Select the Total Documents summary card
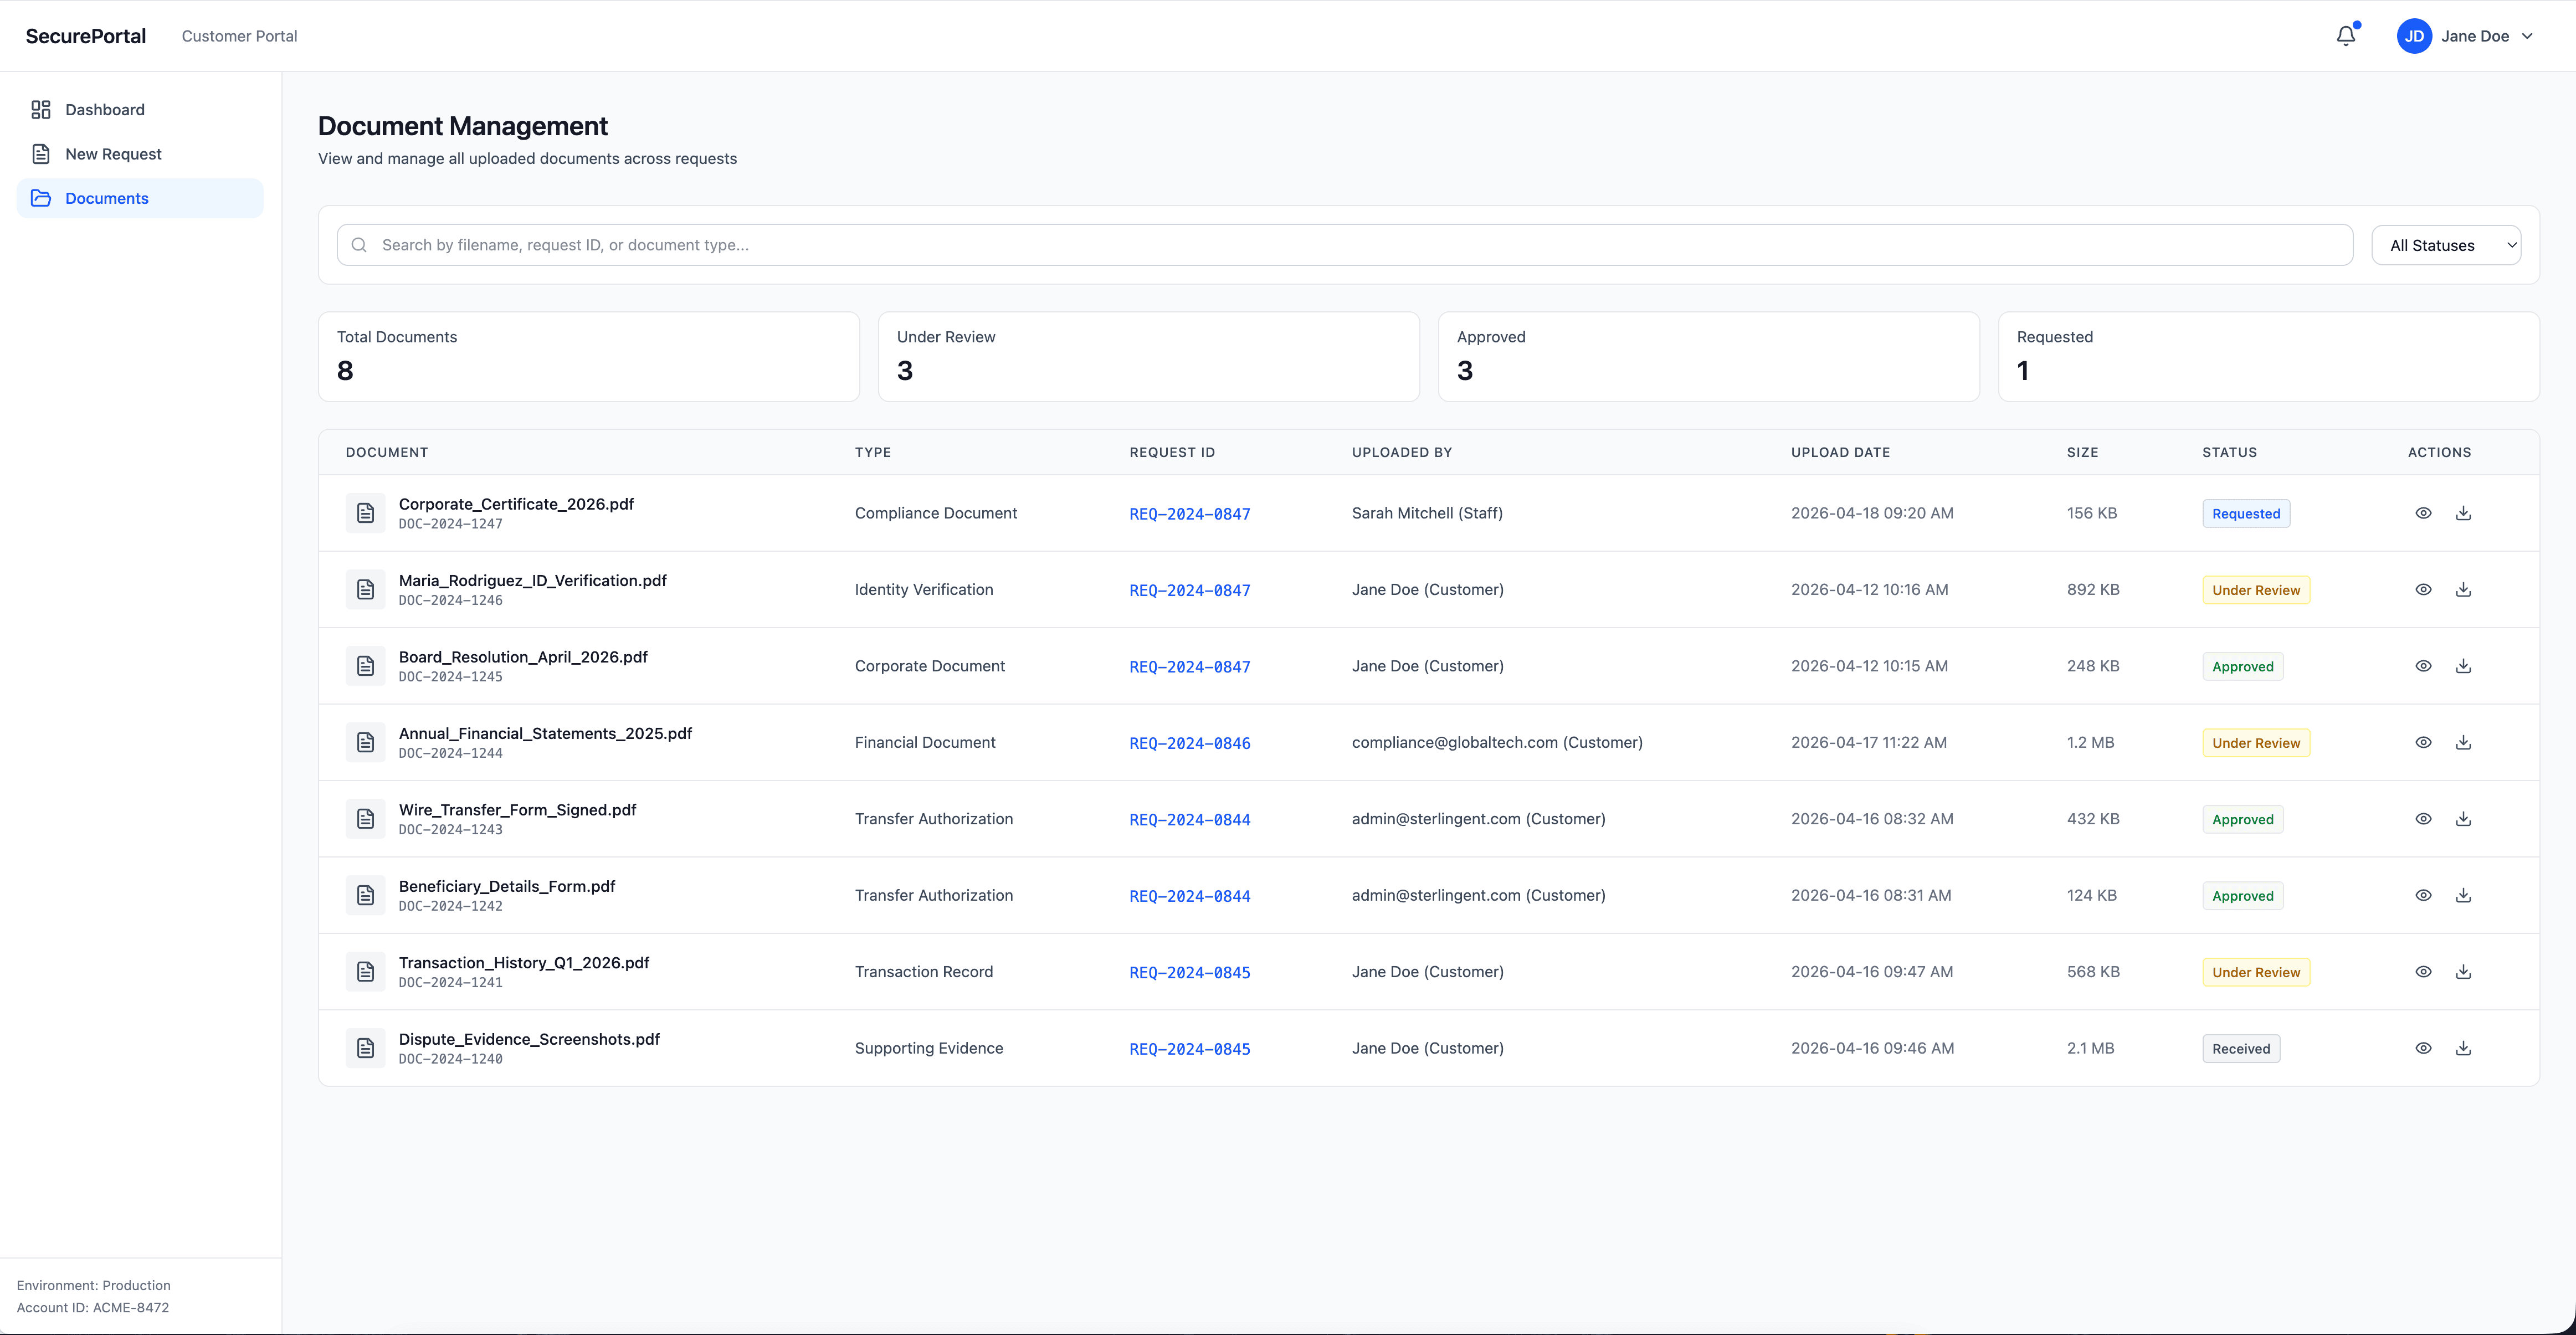The image size is (2576, 1335). pyautogui.click(x=589, y=357)
